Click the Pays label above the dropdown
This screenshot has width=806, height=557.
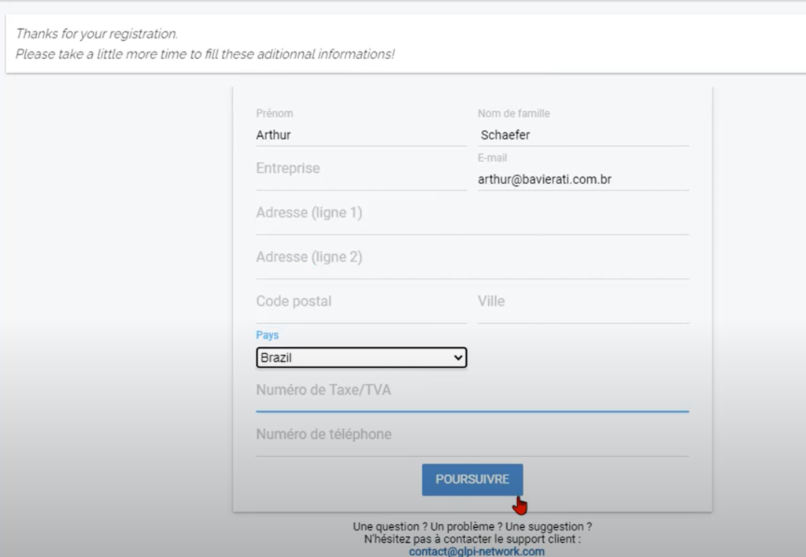coord(268,335)
